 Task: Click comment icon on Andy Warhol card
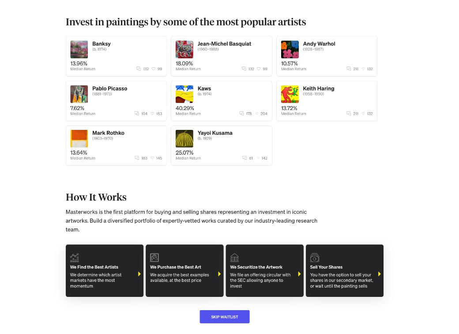[x=349, y=69]
